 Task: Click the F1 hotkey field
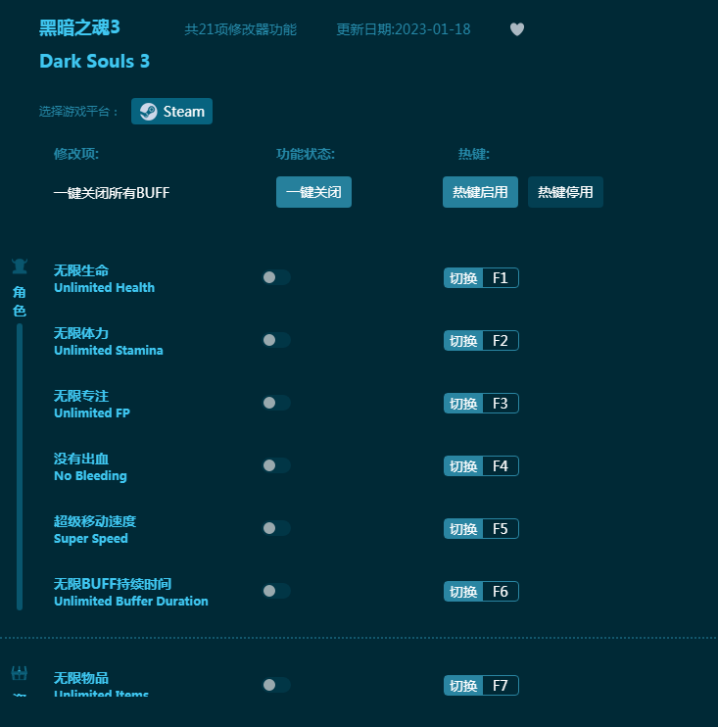pyautogui.click(x=501, y=277)
